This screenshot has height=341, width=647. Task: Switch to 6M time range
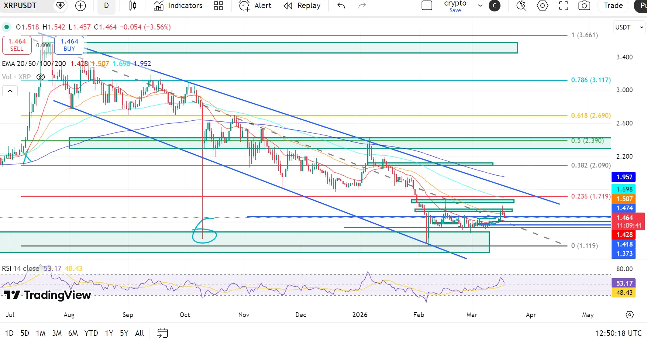click(73, 333)
